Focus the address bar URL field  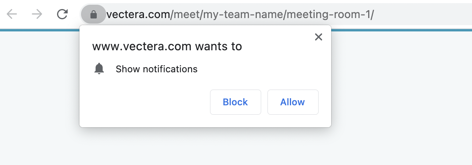tap(275, 15)
